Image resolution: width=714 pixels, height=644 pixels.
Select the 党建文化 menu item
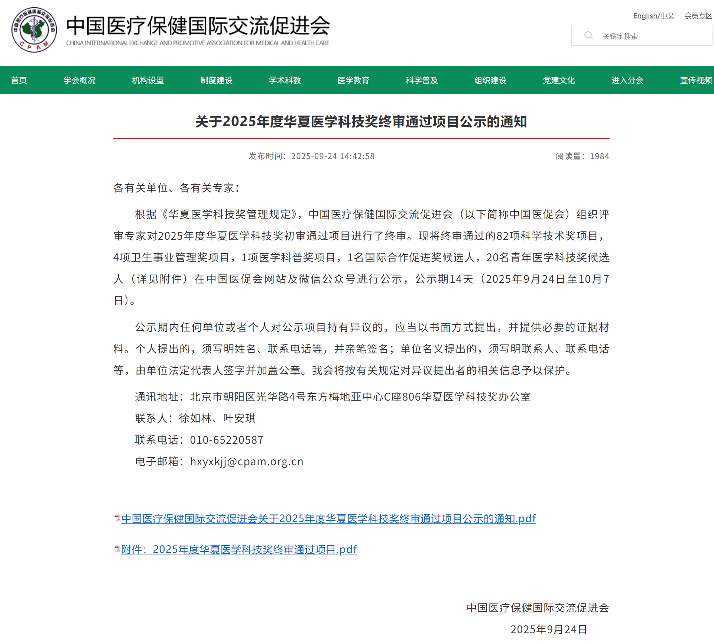(559, 80)
